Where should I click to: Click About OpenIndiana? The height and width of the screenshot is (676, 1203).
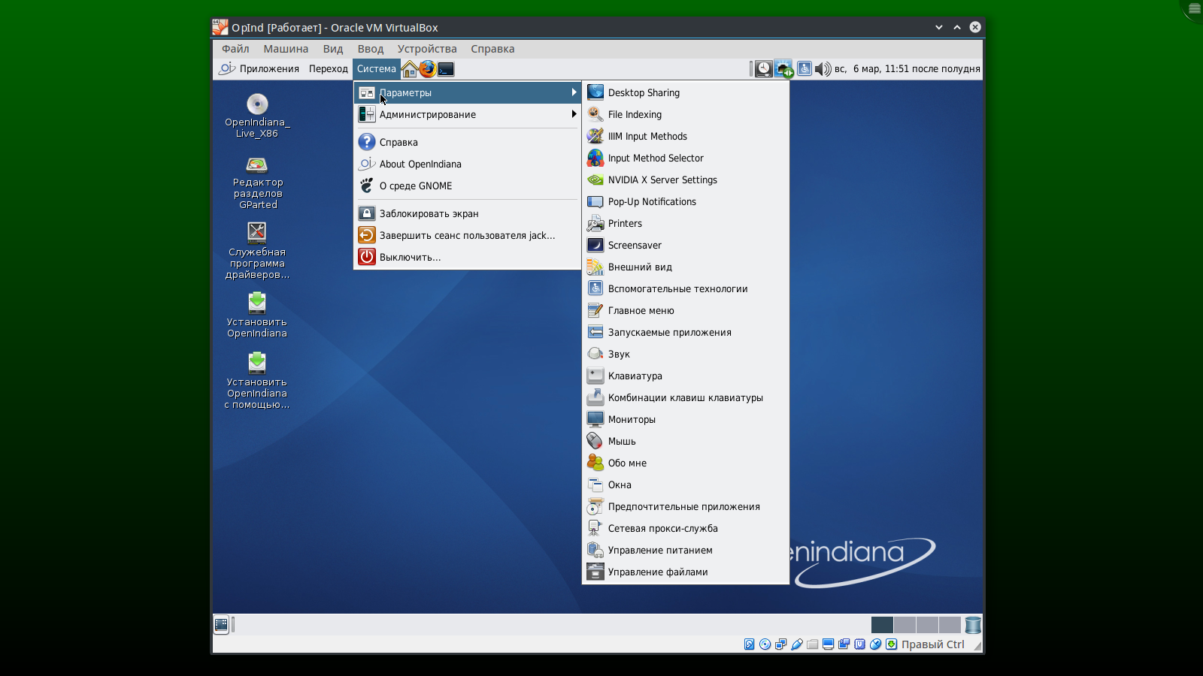point(468,164)
